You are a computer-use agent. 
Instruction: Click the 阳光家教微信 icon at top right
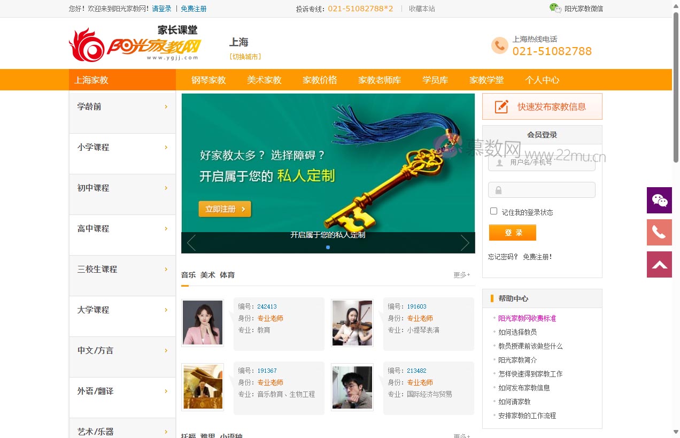[554, 9]
